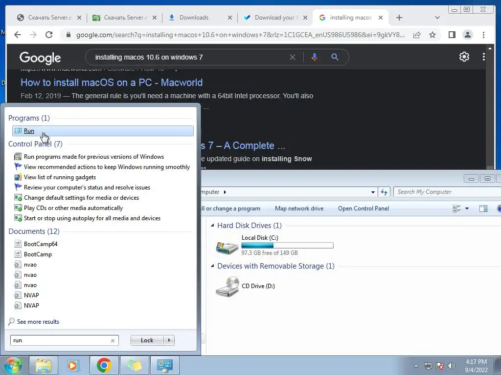
Task: Start Google voice search microphone
Action: [x=315, y=57]
